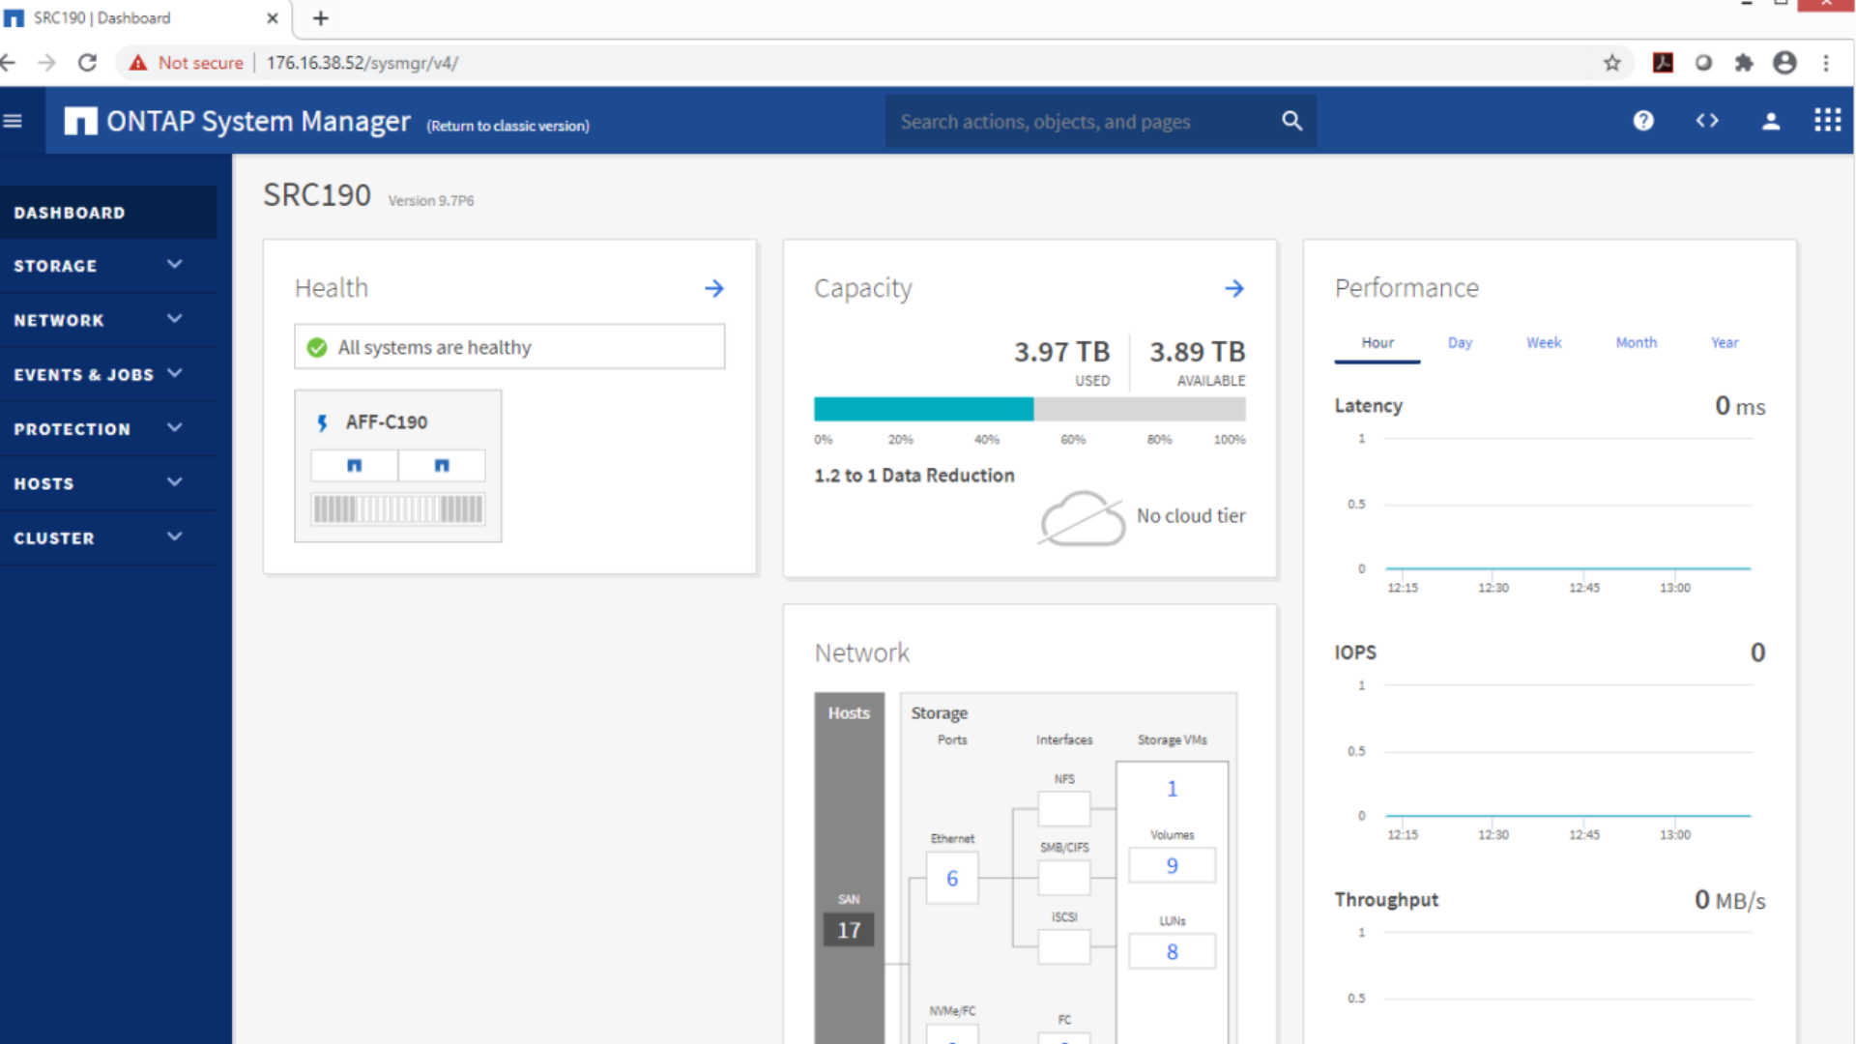Open the user account icon
The width and height of the screenshot is (1856, 1044).
pos(1771,121)
